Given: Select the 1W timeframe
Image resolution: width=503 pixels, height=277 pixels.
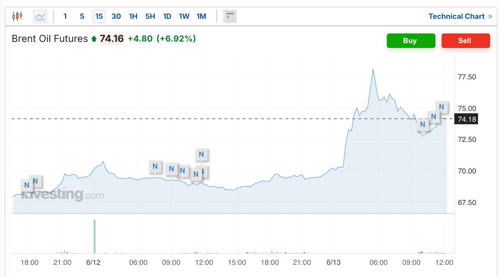Looking at the screenshot, I should coord(184,16).
